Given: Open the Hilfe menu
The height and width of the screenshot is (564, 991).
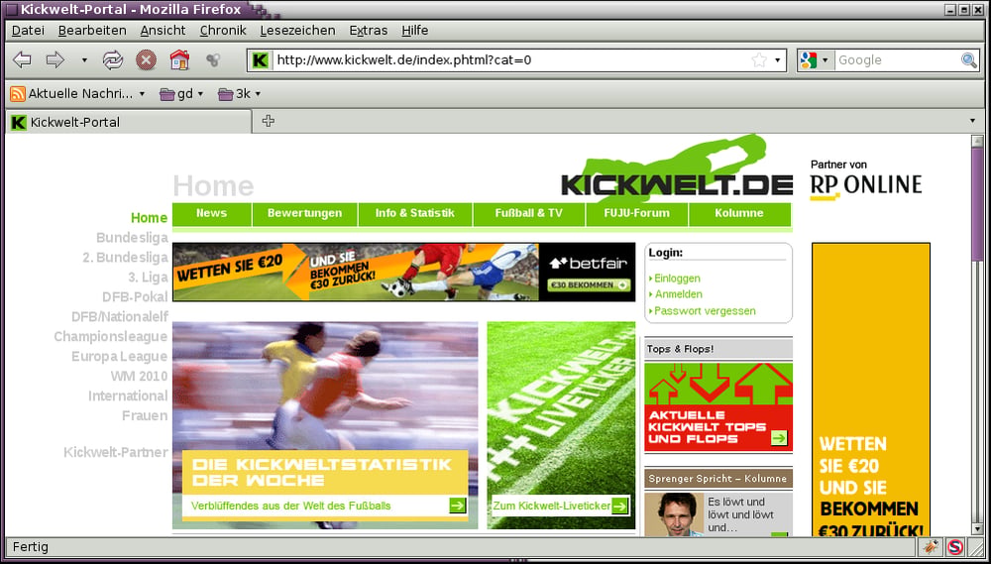Looking at the screenshot, I should [x=414, y=31].
